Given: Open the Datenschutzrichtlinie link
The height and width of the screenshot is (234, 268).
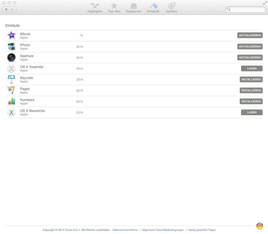Looking at the screenshot, I should click(x=125, y=230).
